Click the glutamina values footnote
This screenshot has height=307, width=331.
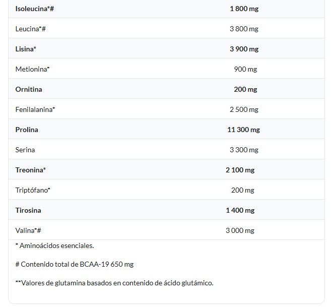pos(114,283)
